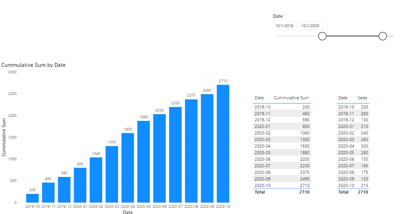This screenshot has width=410, height=214.
Task: Click the bold 2710 total in Cummulative Sum table
Action: [304, 192]
